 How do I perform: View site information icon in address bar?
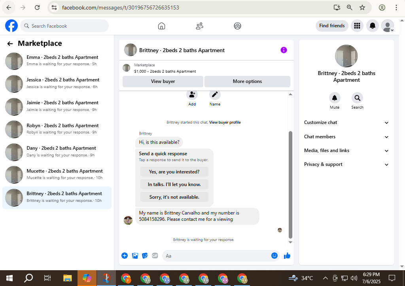(54, 8)
